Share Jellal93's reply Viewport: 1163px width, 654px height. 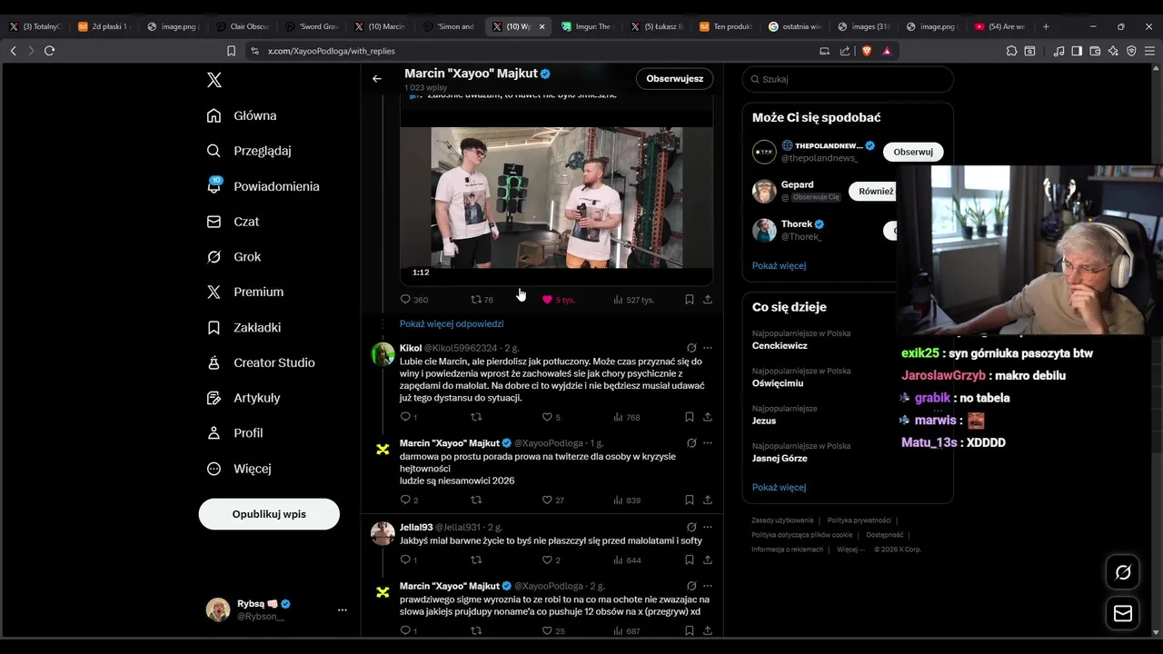[x=708, y=560]
